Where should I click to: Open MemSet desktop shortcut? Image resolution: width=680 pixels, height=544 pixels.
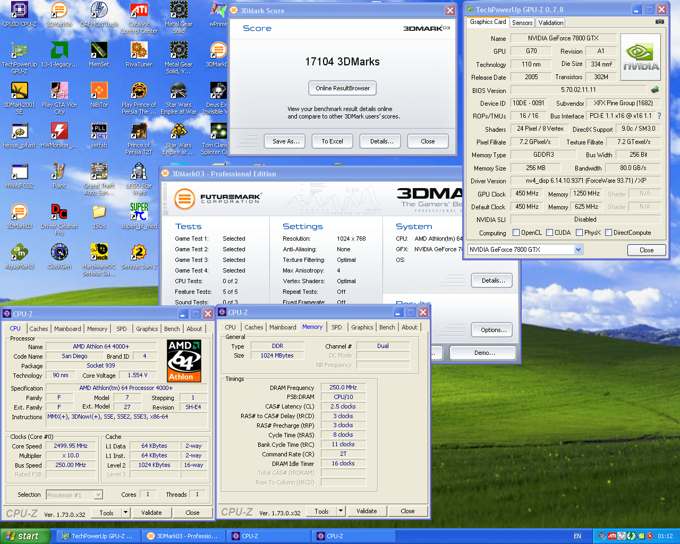pos(99,55)
